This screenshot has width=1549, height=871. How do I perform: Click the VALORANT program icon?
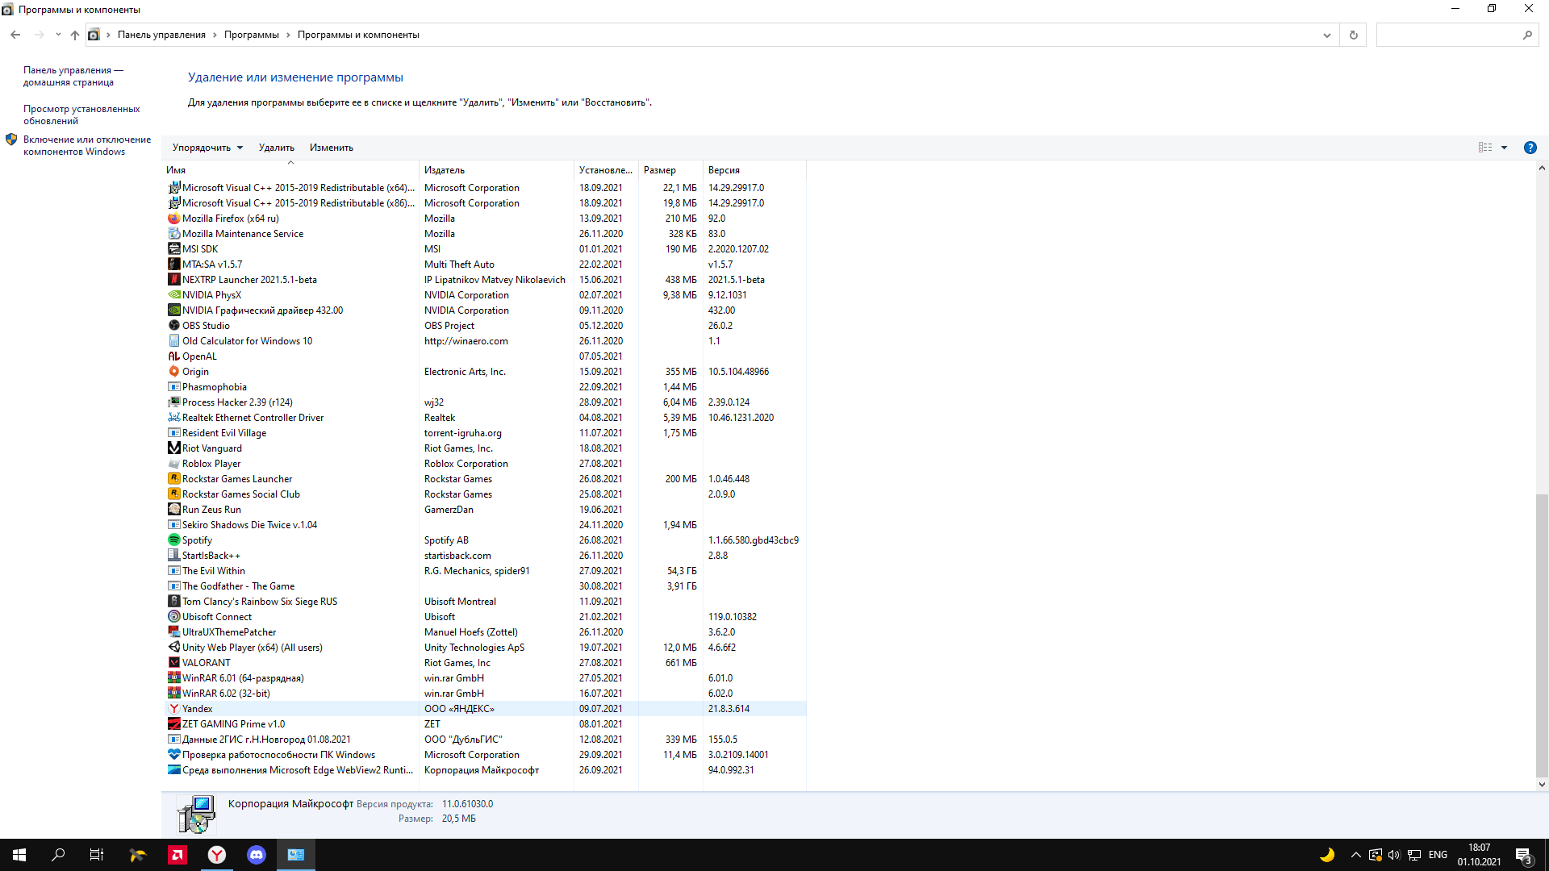point(173,663)
